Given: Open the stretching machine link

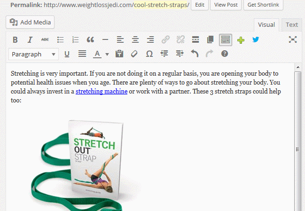Looking at the screenshot, I should click(102, 91).
